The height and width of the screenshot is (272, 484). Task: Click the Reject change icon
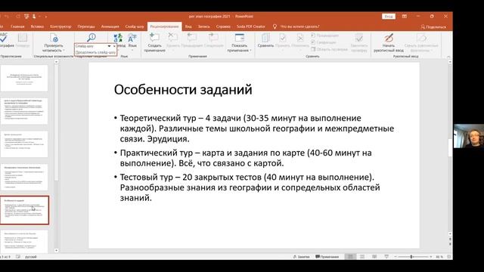tap(300, 38)
